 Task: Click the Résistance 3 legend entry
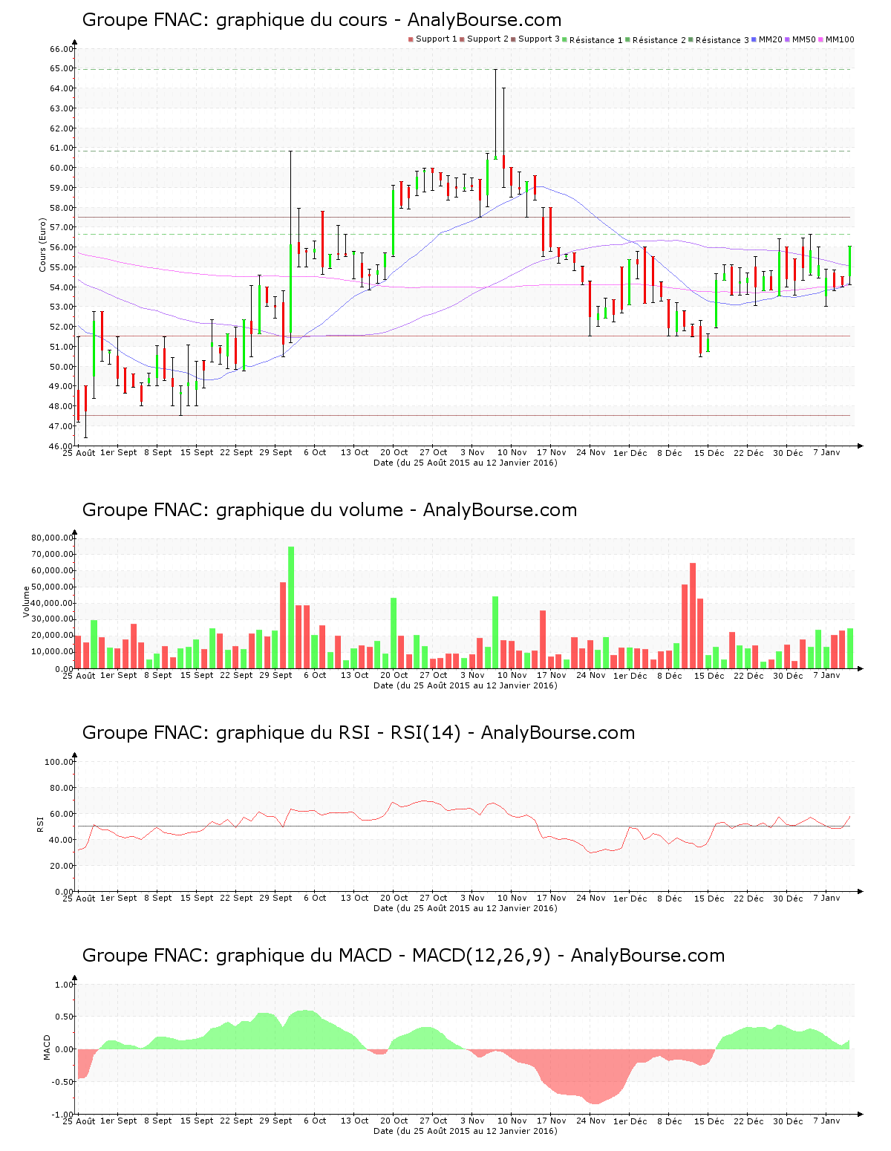click(x=719, y=40)
